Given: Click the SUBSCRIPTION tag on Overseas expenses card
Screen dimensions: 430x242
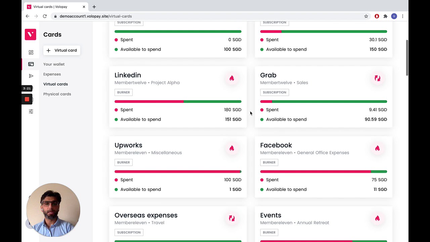Looking at the screenshot, I should [129, 232].
